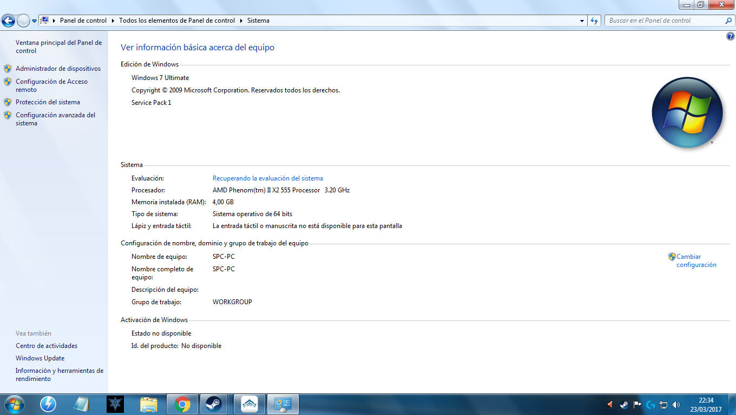Click the red speaker tray icon
The width and height of the screenshot is (736, 415).
(611, 404)
